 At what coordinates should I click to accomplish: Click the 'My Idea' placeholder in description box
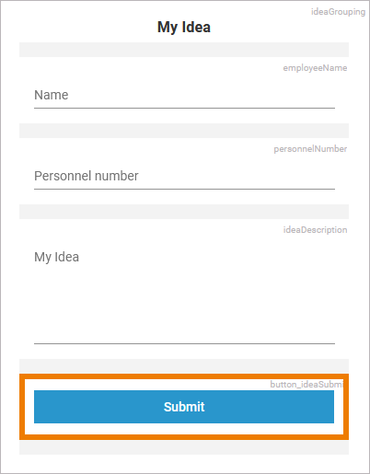(x=56, y=257)
